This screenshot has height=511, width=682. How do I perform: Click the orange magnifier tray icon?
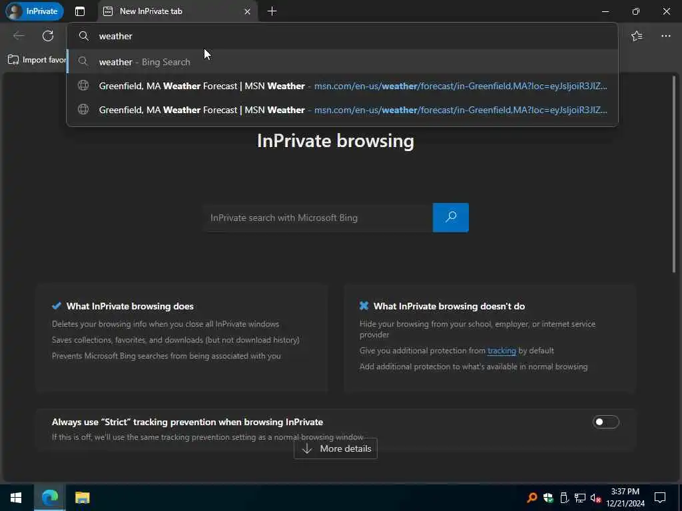[531, 498]
